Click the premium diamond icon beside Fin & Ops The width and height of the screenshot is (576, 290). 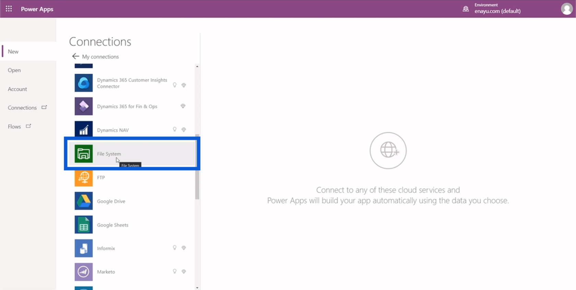(183, 106)
